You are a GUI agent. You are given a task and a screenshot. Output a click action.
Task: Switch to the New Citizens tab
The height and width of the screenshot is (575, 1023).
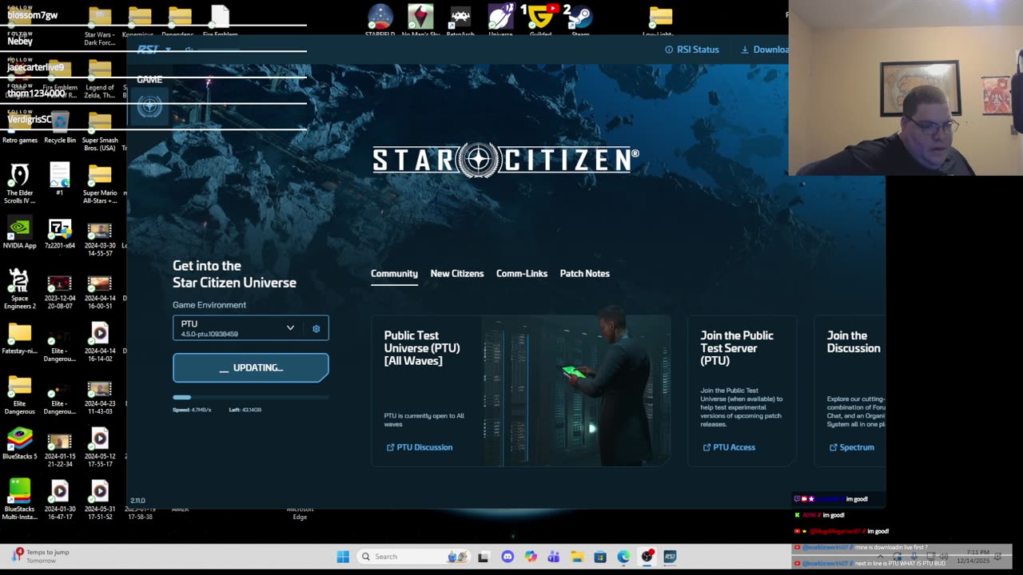click(x=457, y=273)
